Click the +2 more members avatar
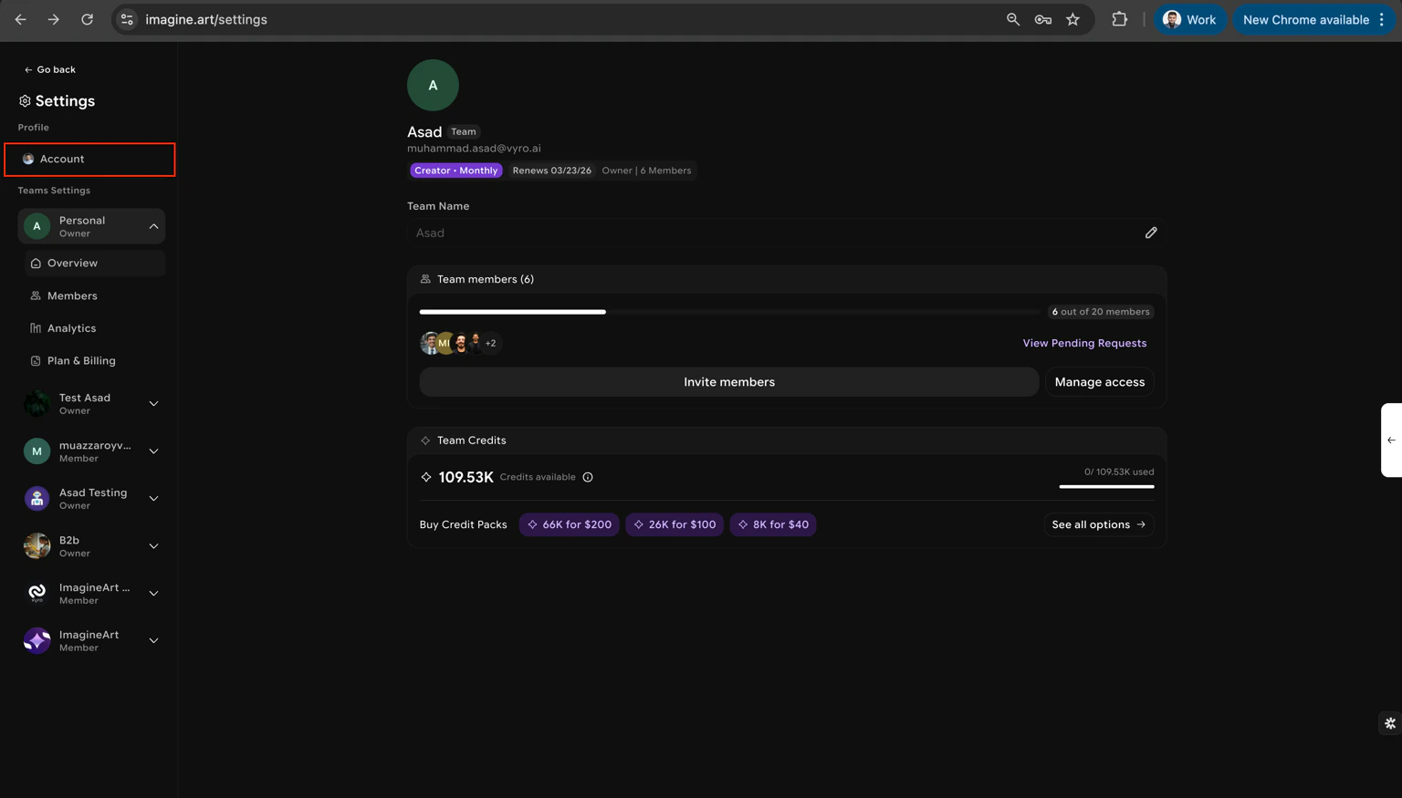This screenshot has width=1402, height=798. (x=491, y=343)
